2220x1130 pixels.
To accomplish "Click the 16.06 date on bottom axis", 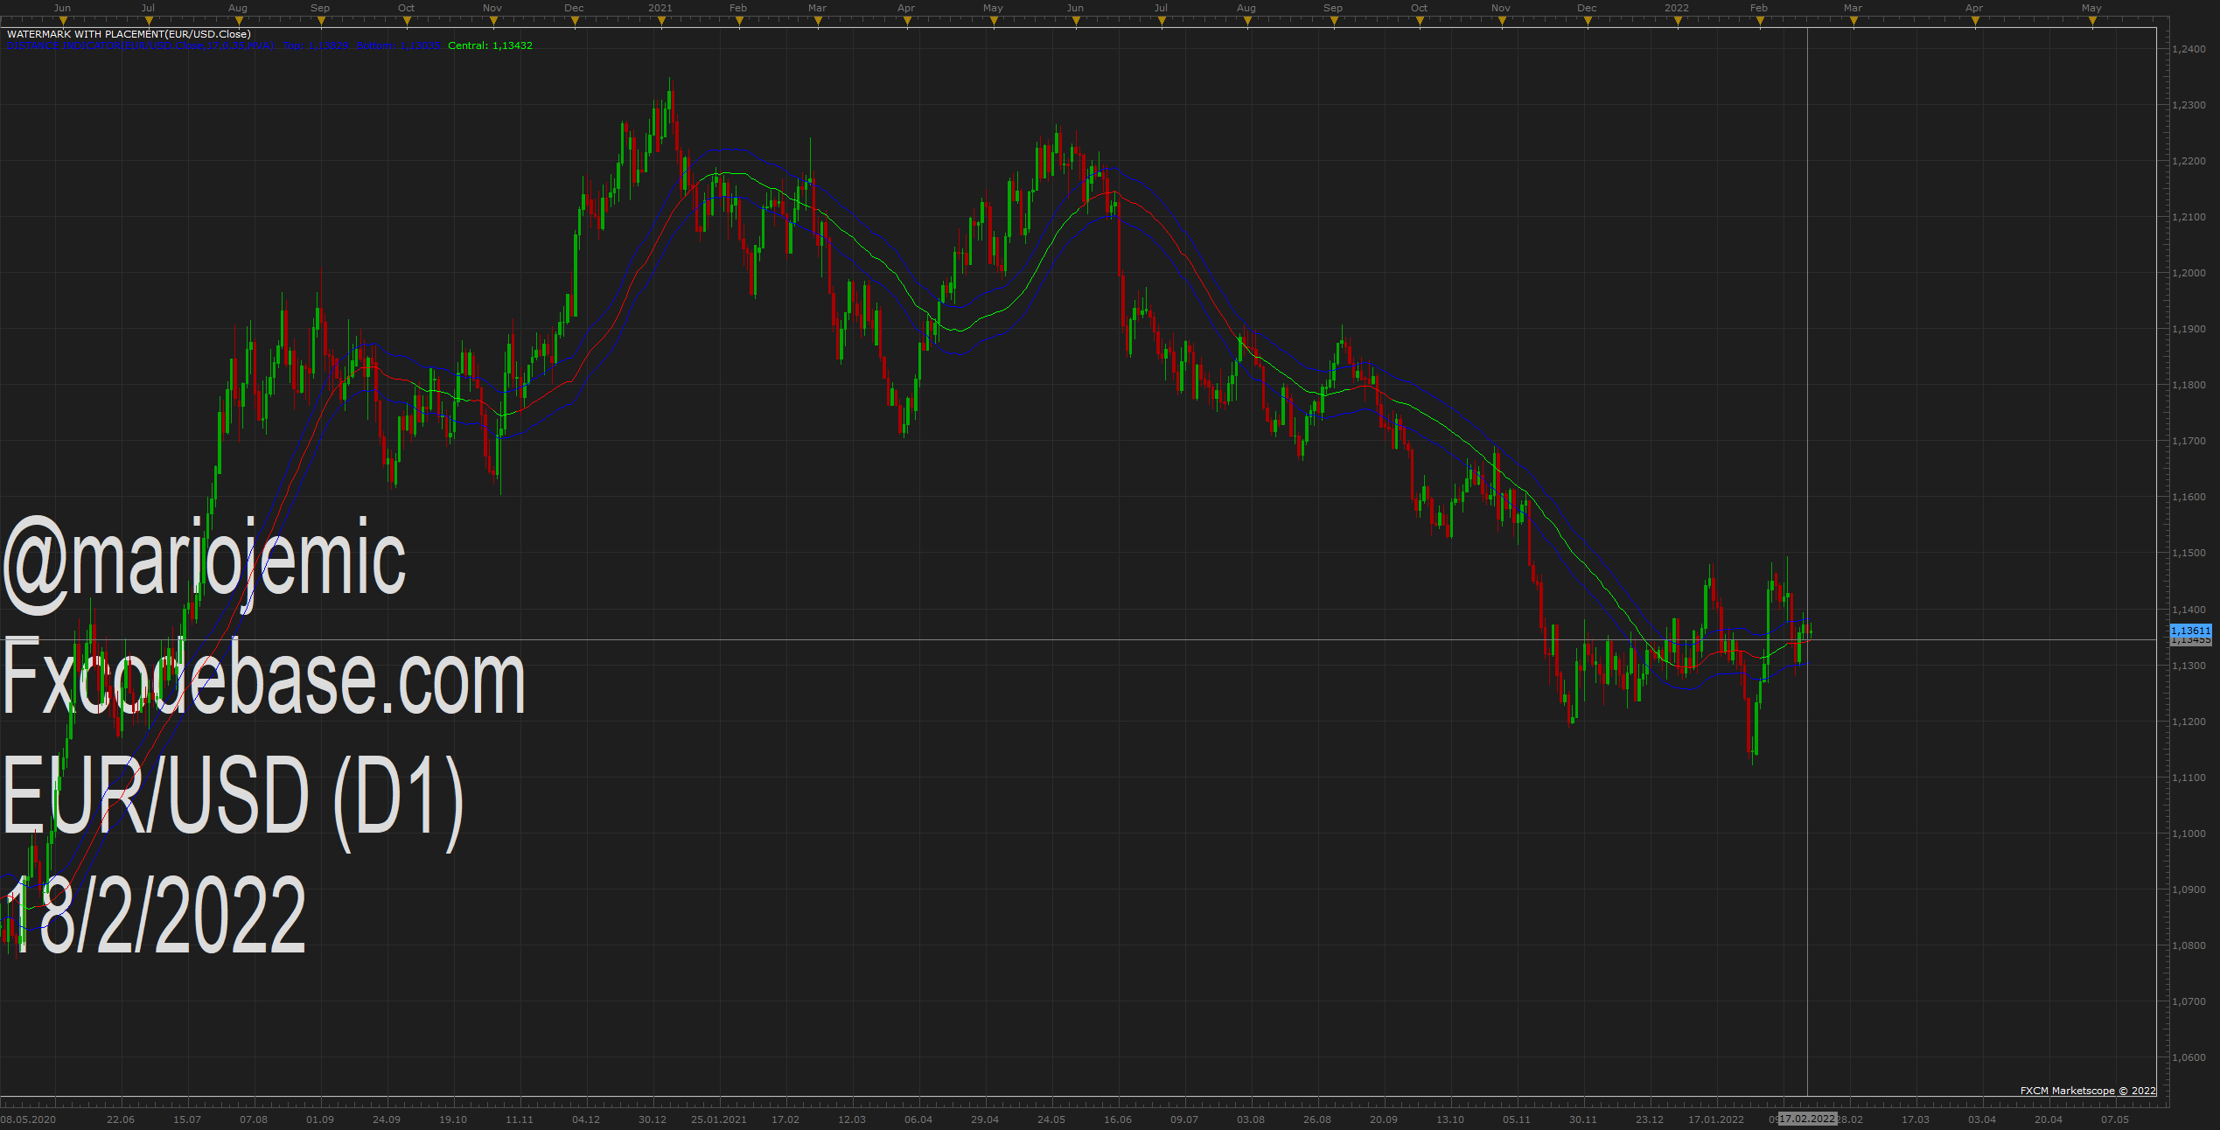I will 1118,1120.
